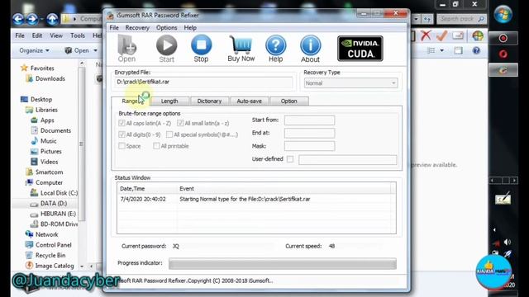Screen dimensions: 529x297
Task: Click the Explorer up-arrow navigation icon
Action: tap(52, 19)
